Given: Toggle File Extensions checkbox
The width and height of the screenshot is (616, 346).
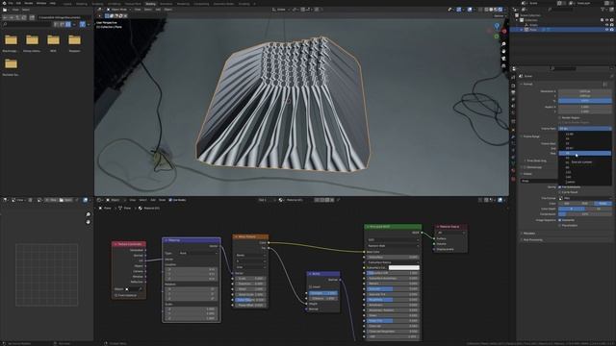Looking at the screenshot, I should (x=559, y=187).
